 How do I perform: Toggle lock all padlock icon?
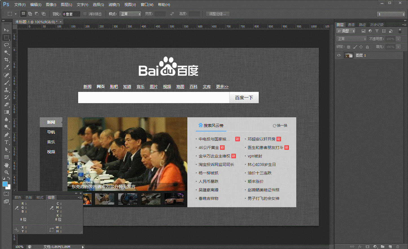367,47
